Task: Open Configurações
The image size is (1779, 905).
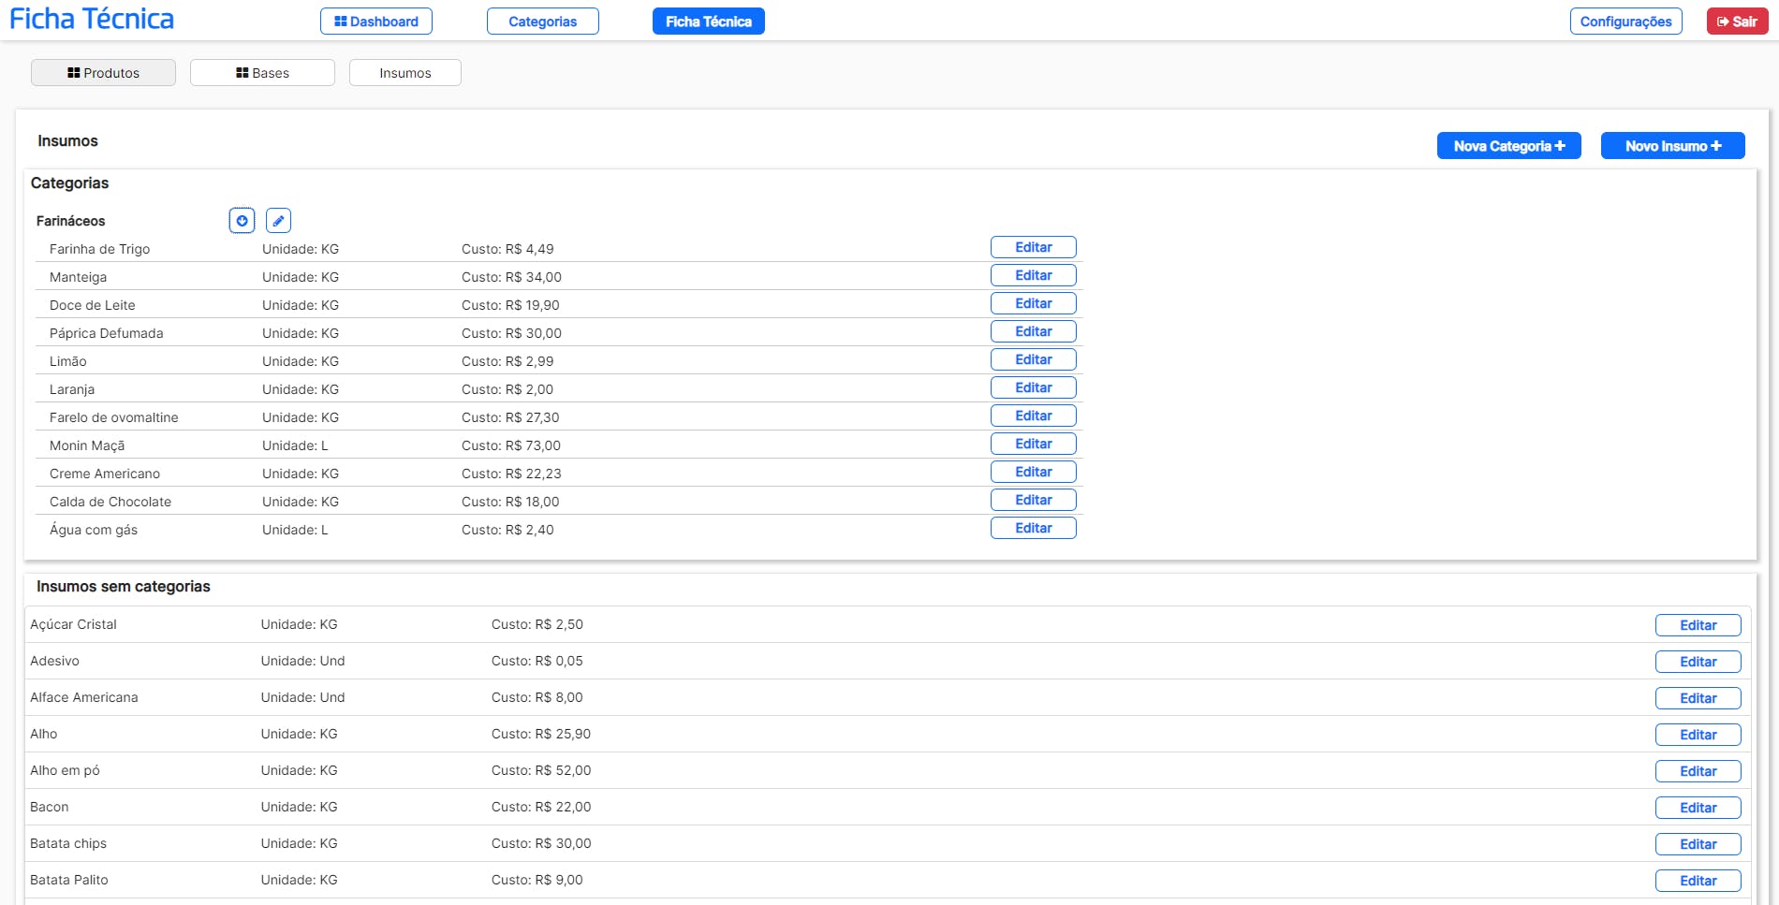Action: pyautogui.click(x=1625, y=22)
